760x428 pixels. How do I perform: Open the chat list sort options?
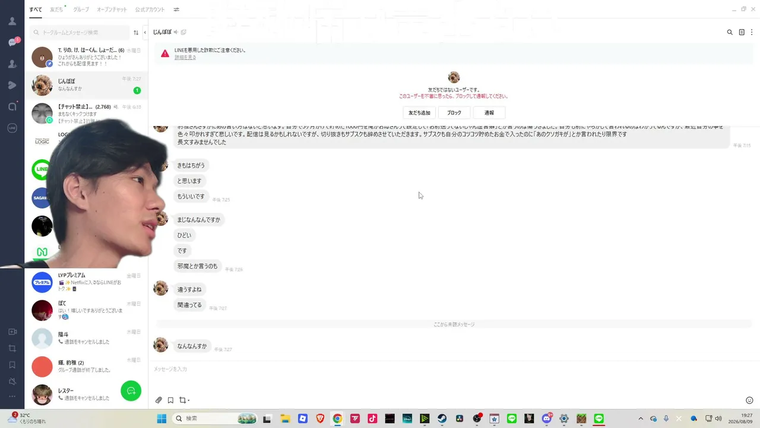point(136,32)
